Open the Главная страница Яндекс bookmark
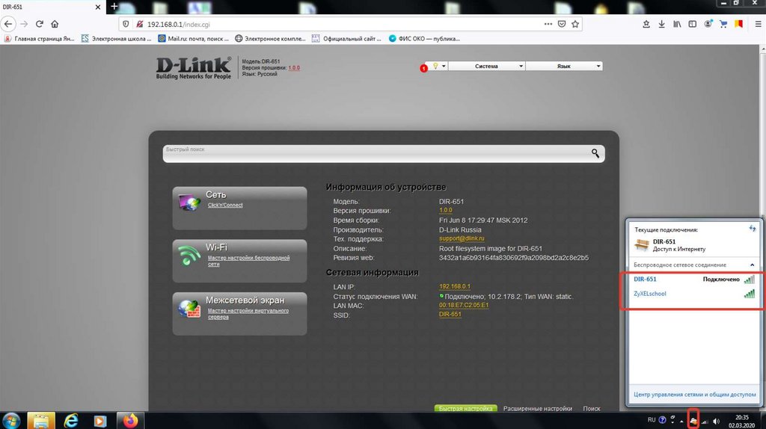The width and height of the screenshot is (766, 429). pyautogui.click(x=39, y=39)
